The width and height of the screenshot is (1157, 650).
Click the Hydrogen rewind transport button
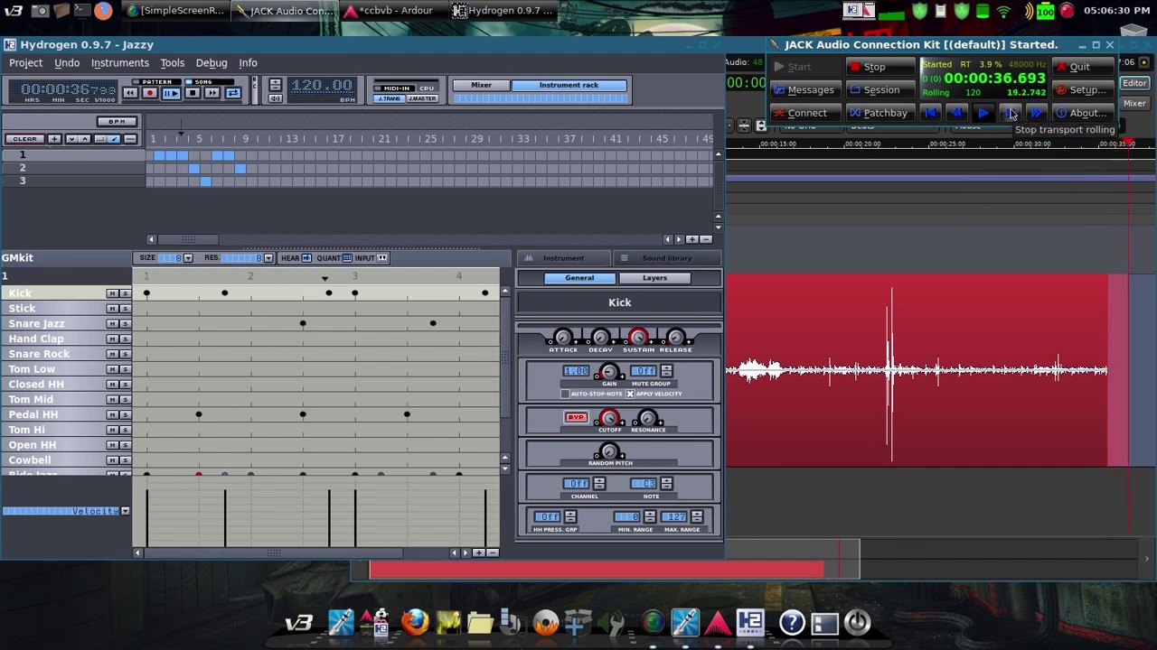(130, 93)
